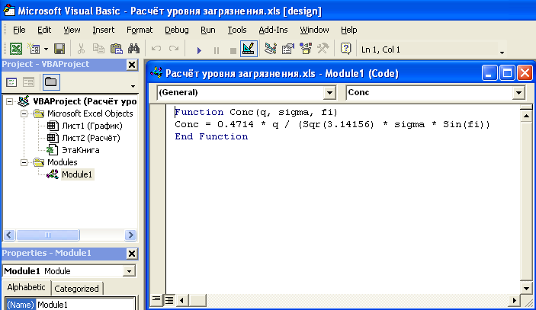Select Лист2 (Расчёт) in project tree
This screenshot has width=536, height=310.
coord(91,139)
